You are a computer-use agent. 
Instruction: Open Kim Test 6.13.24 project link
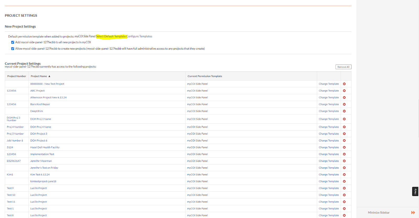[40, 175]
